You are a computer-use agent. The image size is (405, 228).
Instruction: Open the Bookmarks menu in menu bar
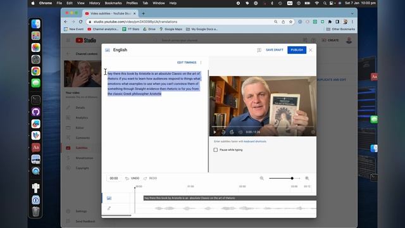[113, 3]
